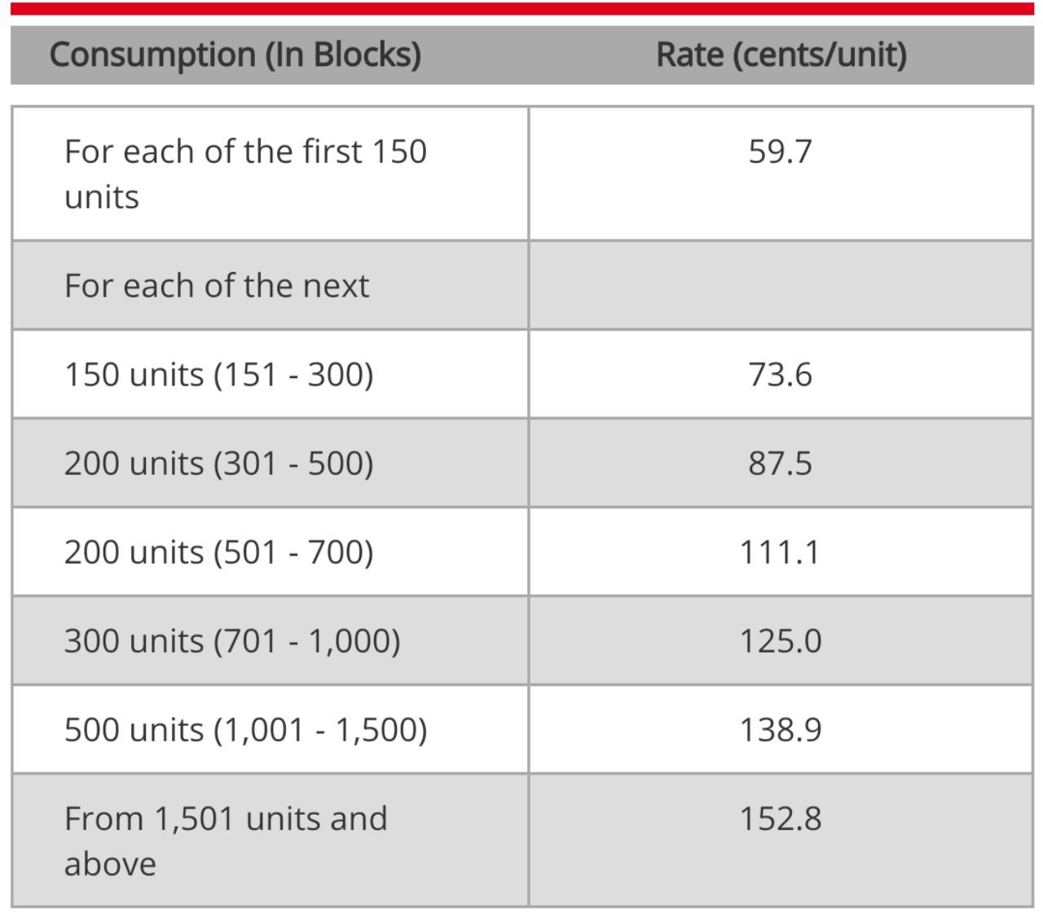Click the 138.9 rate value
This screenshot has height=923, width=1043.
click(780, 730)
